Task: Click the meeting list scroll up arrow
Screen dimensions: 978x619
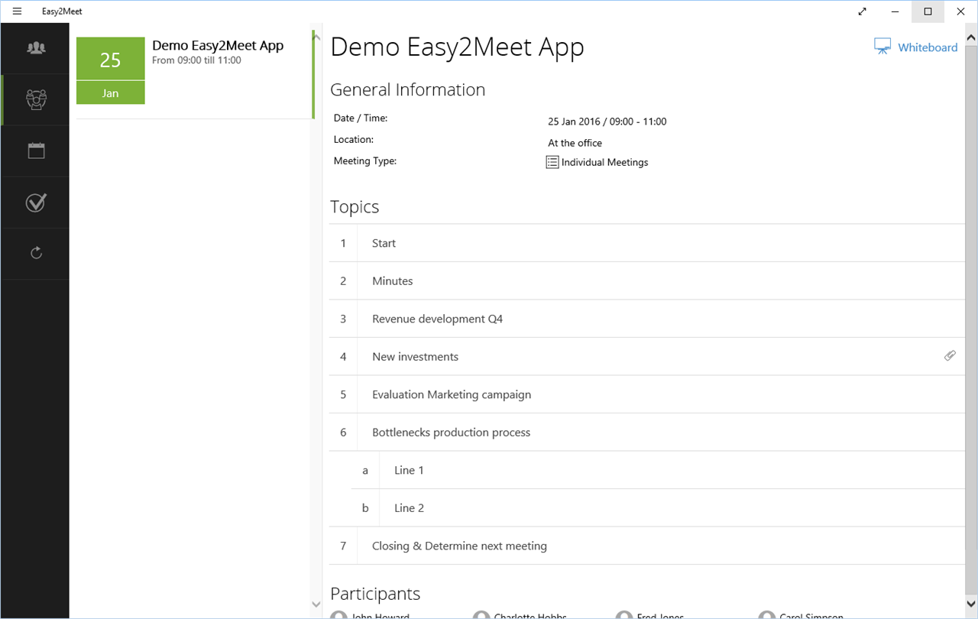Action: [316, 36]
